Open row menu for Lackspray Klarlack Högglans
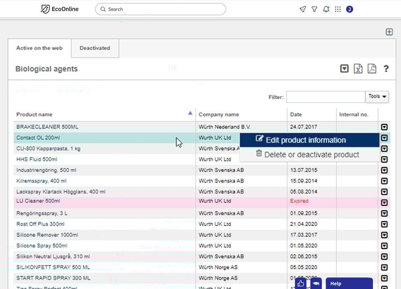 (384, 192)
